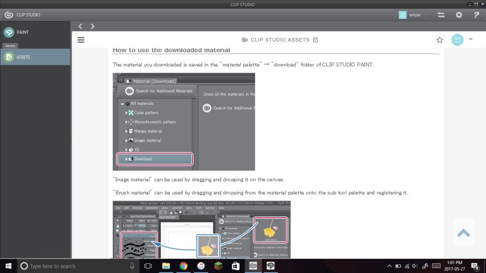Click the Material Download tutorial image

click(x=184, y=122)
